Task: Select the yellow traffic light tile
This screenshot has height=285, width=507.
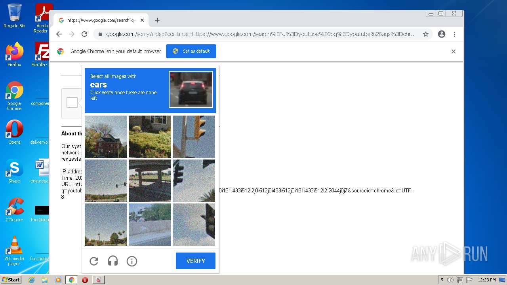Action: click(x=194, y=137)
